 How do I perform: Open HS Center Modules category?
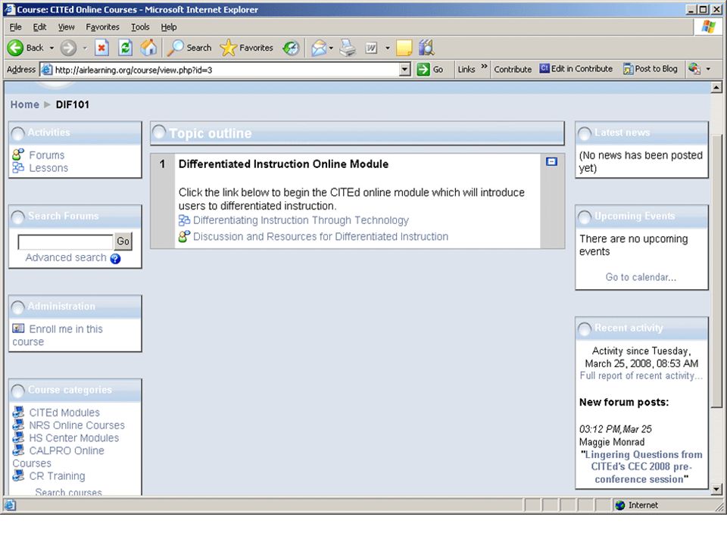point(73,438)
